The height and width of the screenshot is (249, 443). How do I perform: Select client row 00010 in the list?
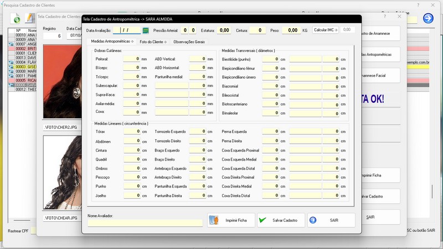pyautogui.click(x=23, y=35)
